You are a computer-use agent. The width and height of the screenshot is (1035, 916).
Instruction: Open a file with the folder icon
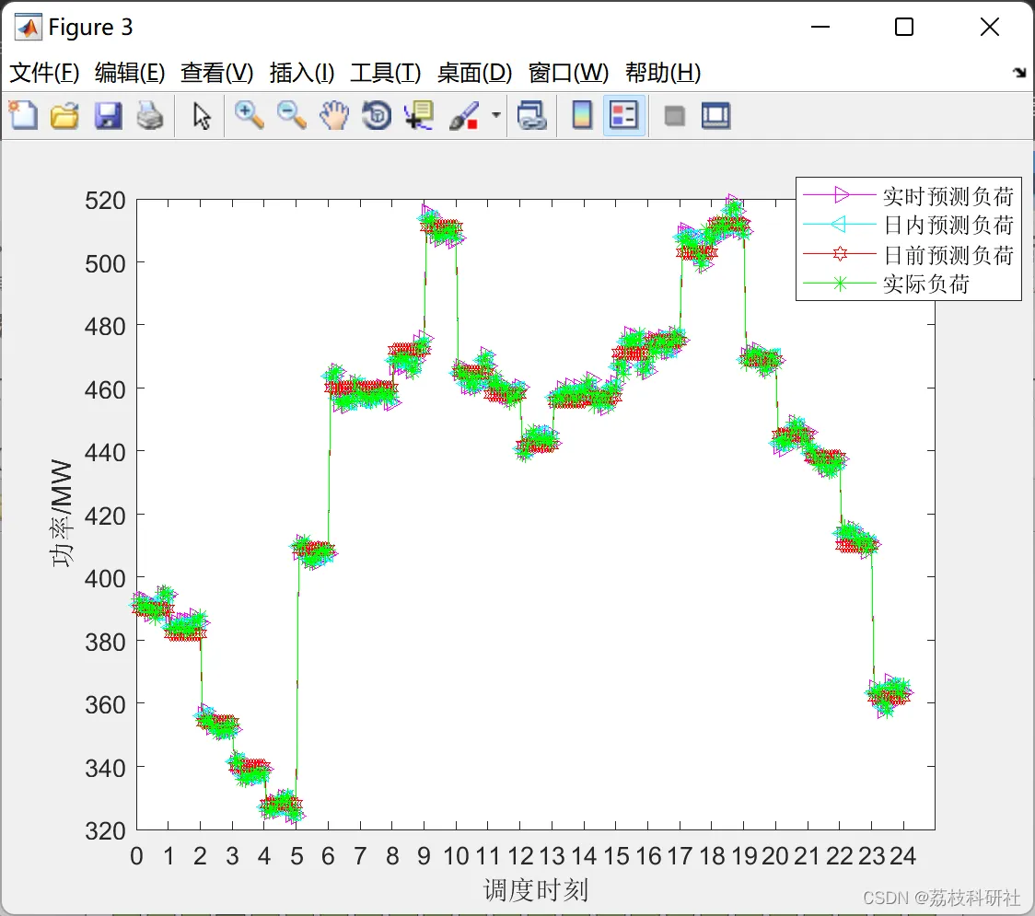coord(64,115)
